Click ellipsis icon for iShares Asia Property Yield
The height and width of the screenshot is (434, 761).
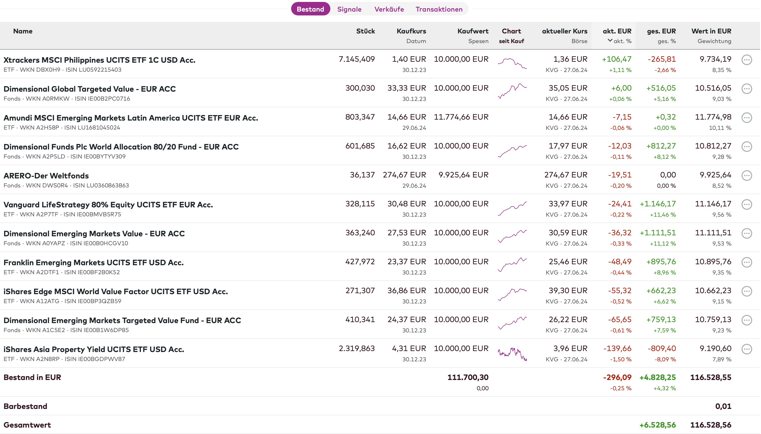coord(747,349)
